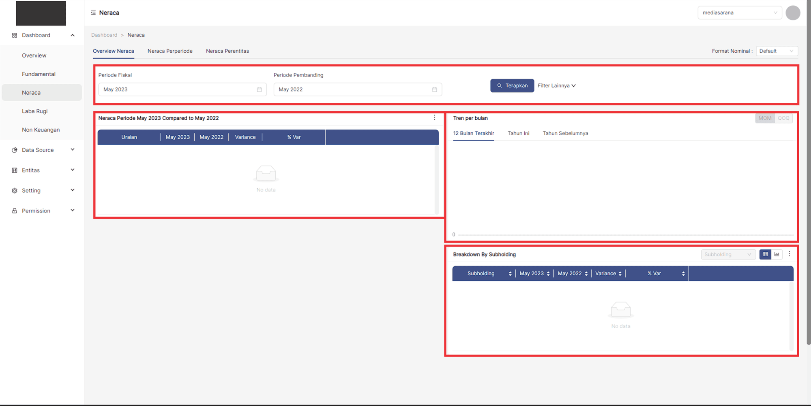Click the sidebar collapse hamburger icon
The image size is (811, 406).
coord(93,13)
